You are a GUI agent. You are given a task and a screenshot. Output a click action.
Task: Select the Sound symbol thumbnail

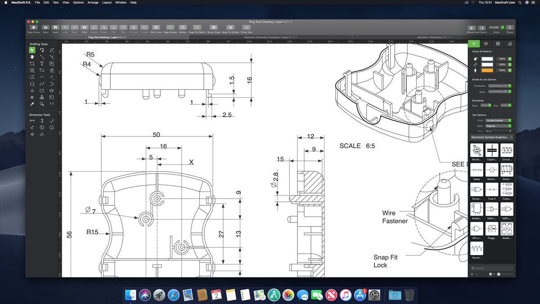(x=477, y=248)
